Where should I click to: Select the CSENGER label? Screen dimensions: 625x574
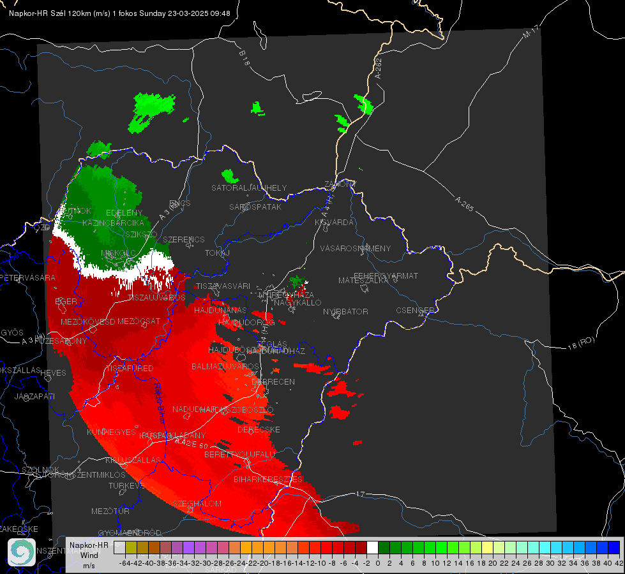click(415, 311)
